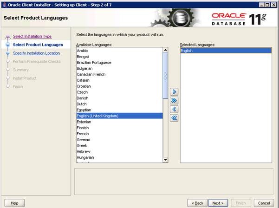Choose German from the Available Languages

[84, 140]
